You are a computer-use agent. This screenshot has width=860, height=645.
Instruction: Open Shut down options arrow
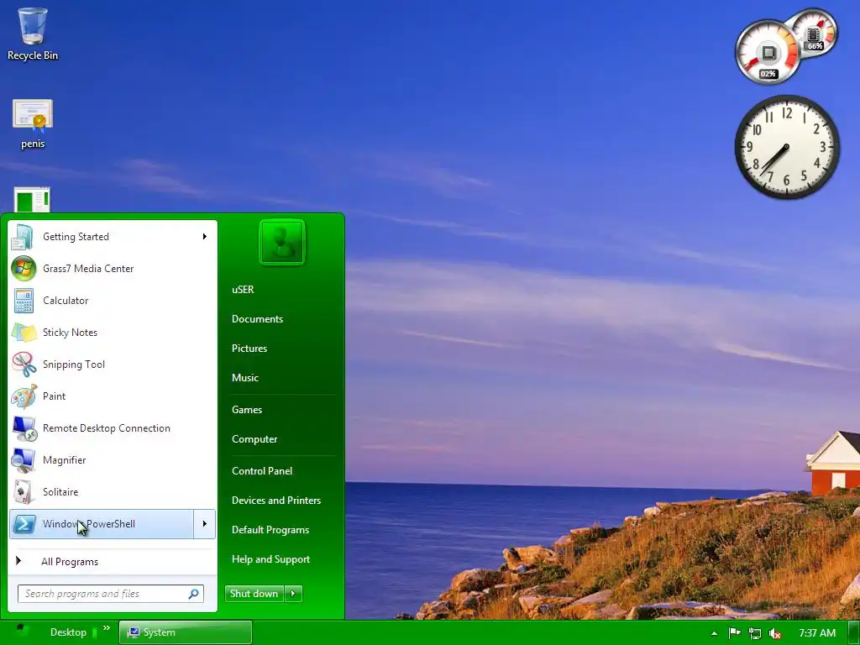(293, 594)
